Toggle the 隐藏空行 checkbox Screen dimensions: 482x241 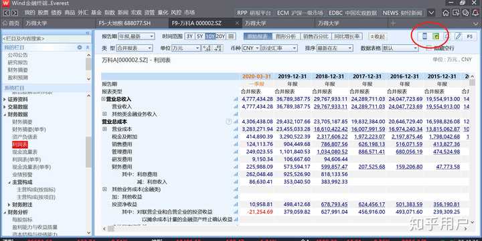(x=429, y=48)
